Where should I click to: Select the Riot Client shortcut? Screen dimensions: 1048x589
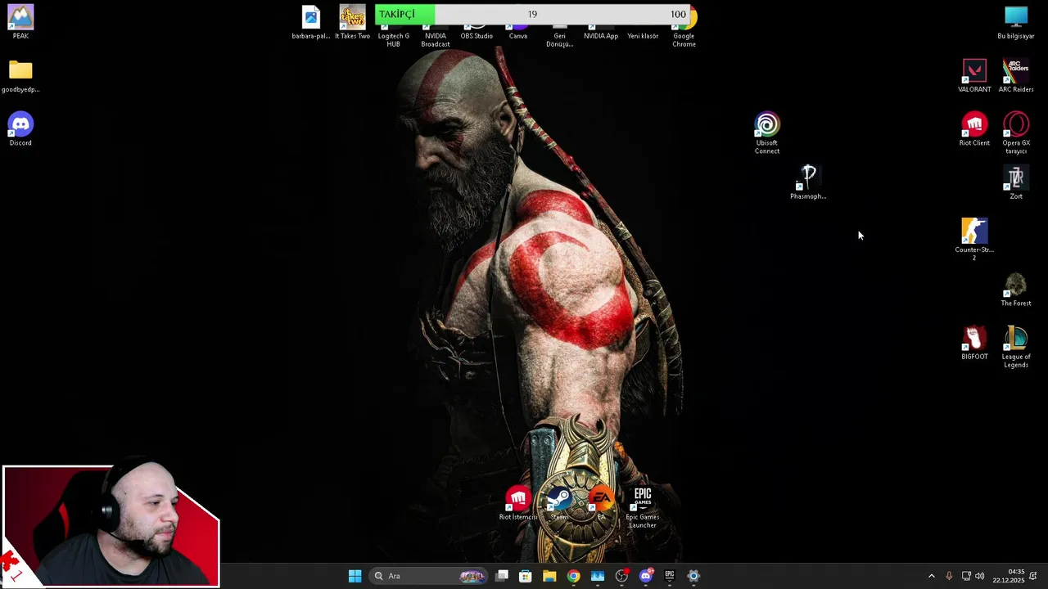[974, 129]
